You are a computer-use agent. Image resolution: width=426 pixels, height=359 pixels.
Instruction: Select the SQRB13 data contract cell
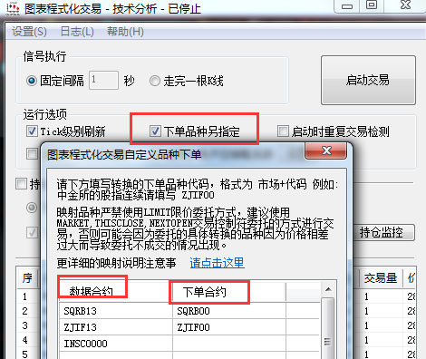pyautogui.click(x=116, y=311)
